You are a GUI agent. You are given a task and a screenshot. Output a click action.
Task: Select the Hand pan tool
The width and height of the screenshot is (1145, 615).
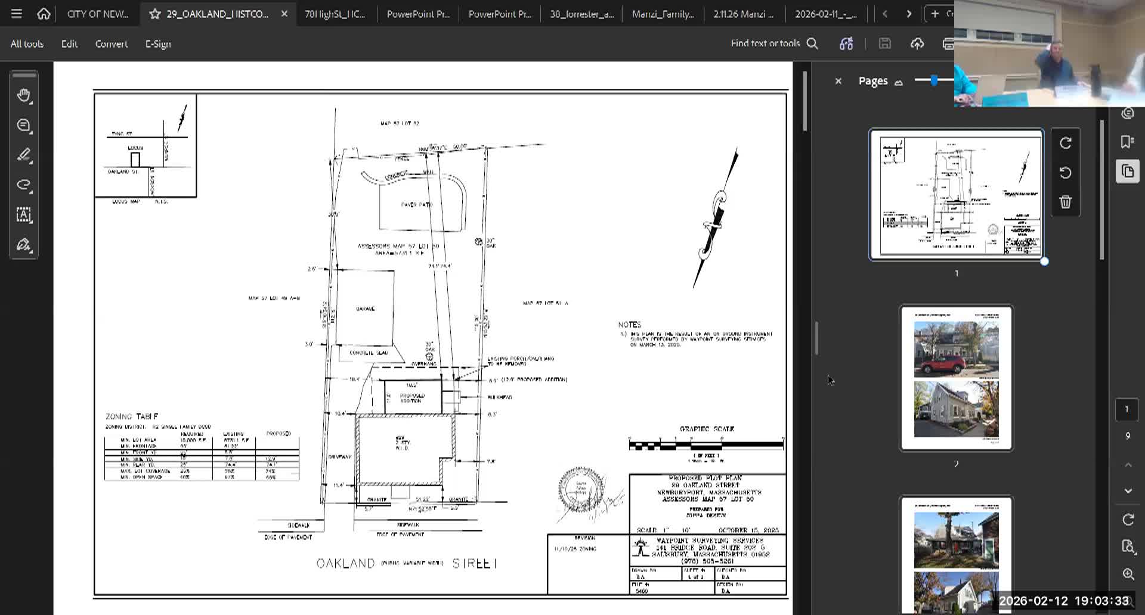24,96
